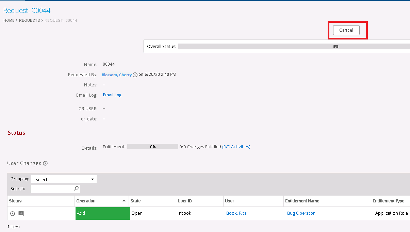The image size is (410, 232).
Task: Click the User ID column header
Action: 185,201
